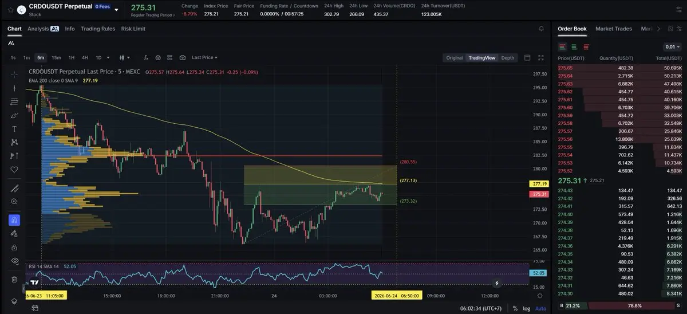Take a chart snapshot with camera
This screenshot has height=314, width=687.
pyautogui.click(x=182, y=57)
